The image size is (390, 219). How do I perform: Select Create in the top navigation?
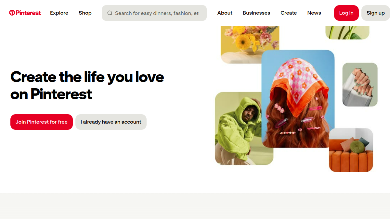289,13
